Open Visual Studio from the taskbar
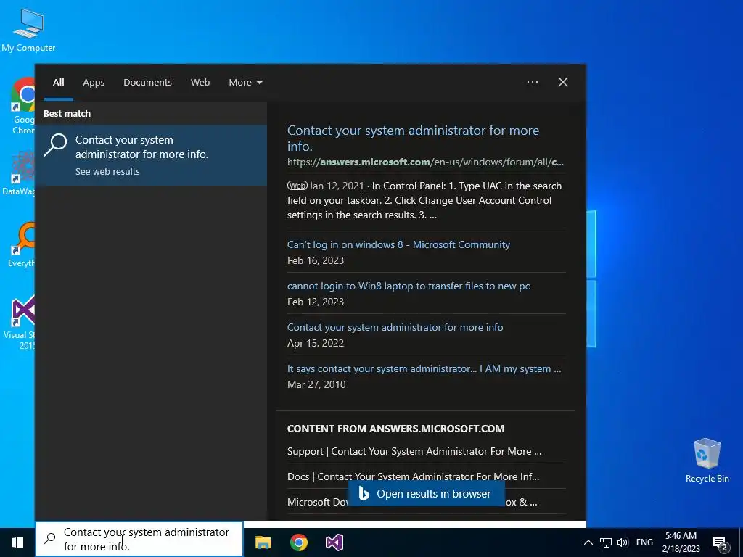The width and height of the screenshot is (743, 557). tap(334, 542)
